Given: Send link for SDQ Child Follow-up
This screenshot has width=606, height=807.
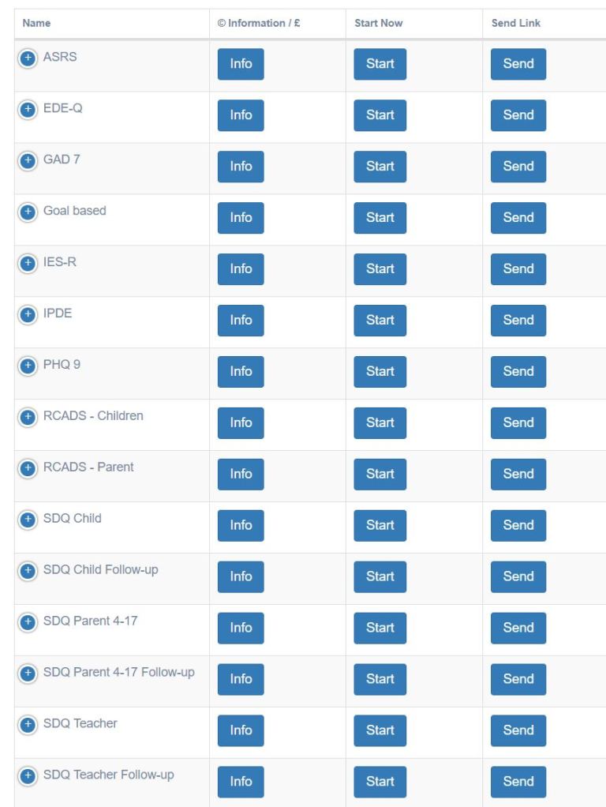Looking at the screenshot, I should (518, 577).
